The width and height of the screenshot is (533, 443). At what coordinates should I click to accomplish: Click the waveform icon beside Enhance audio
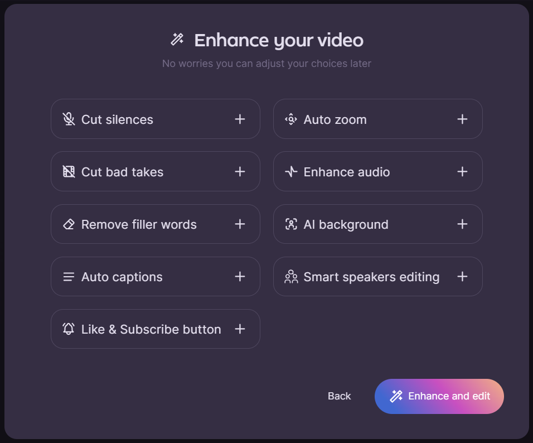coord(291,171)
